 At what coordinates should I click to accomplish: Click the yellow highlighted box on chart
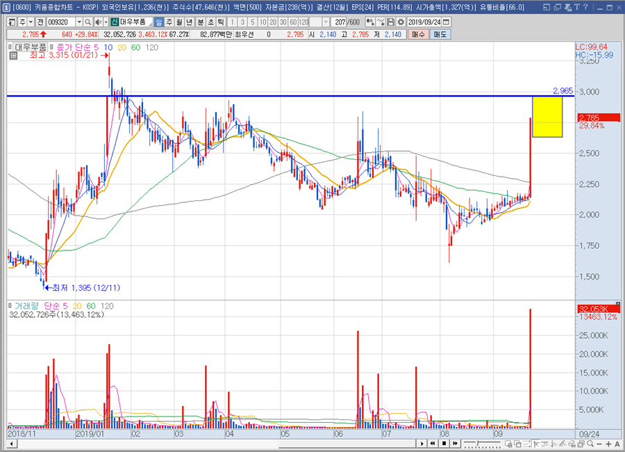(x=547, y=117)
